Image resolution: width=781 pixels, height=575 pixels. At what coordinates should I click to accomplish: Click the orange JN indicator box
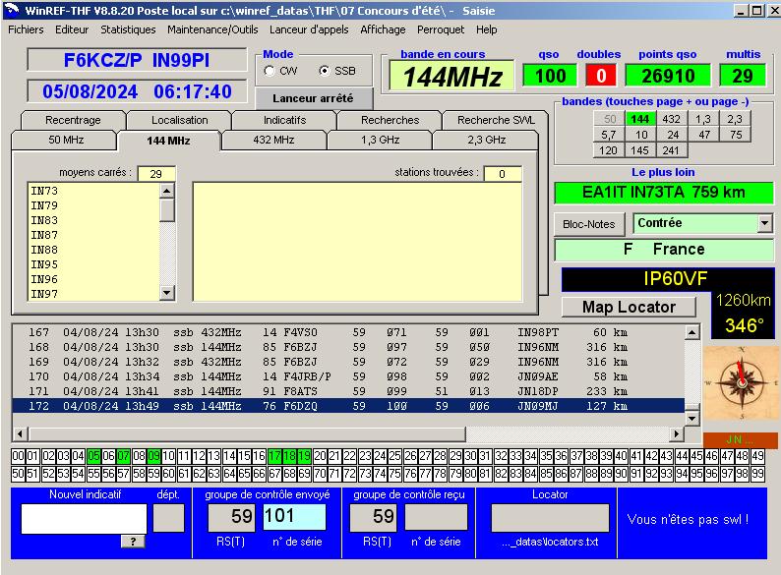[740, 440]
